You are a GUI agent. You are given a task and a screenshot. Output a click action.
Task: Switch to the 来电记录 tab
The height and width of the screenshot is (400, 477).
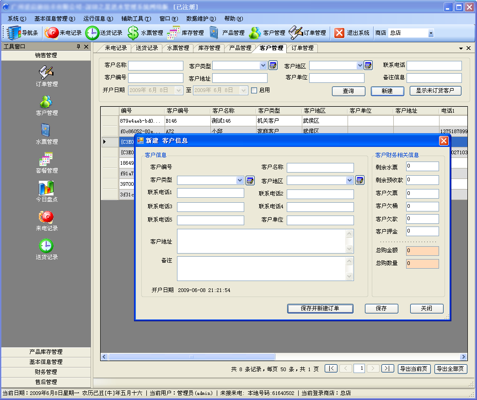[x=116, y=48]
